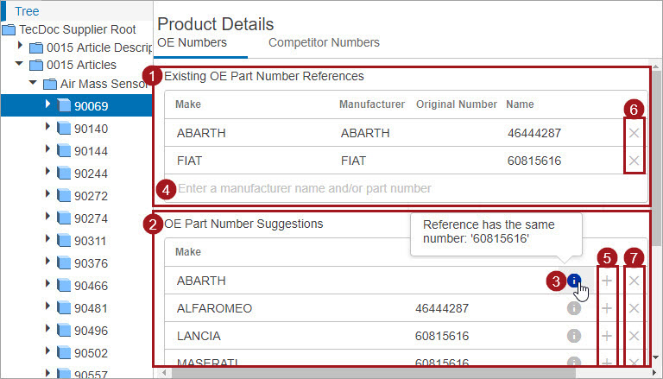The image size is (663, 379).
Task: Add the LANCIA 60815616 suggestion
Action: coord(607,336)
